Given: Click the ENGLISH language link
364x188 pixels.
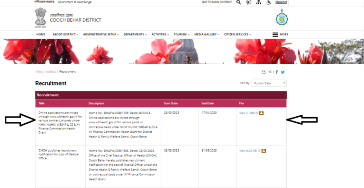Looking at the screenshot, I should point(281,2).
